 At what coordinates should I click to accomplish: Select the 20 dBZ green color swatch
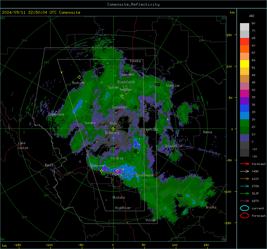[244, 123]
